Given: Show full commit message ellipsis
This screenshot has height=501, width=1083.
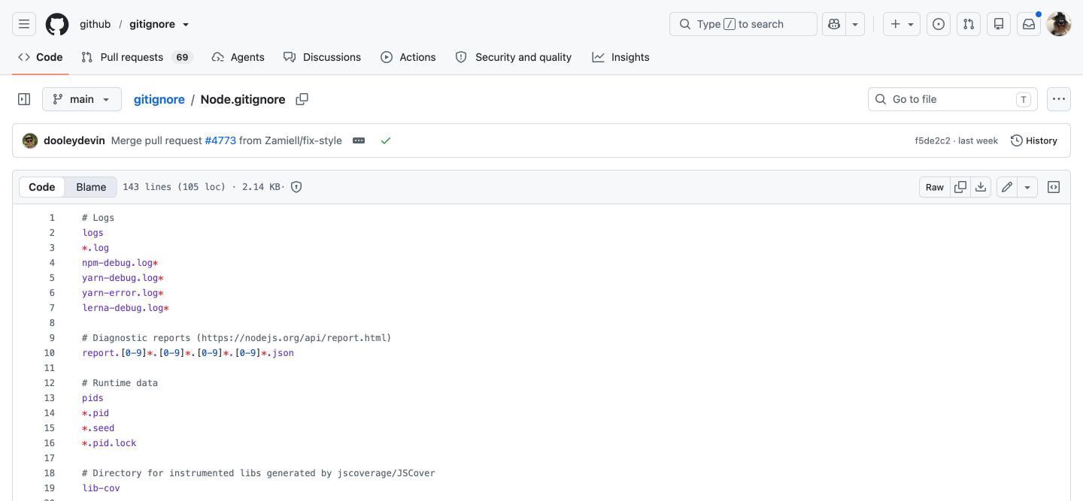Looking at the screenshot, I should coord(359,140).
